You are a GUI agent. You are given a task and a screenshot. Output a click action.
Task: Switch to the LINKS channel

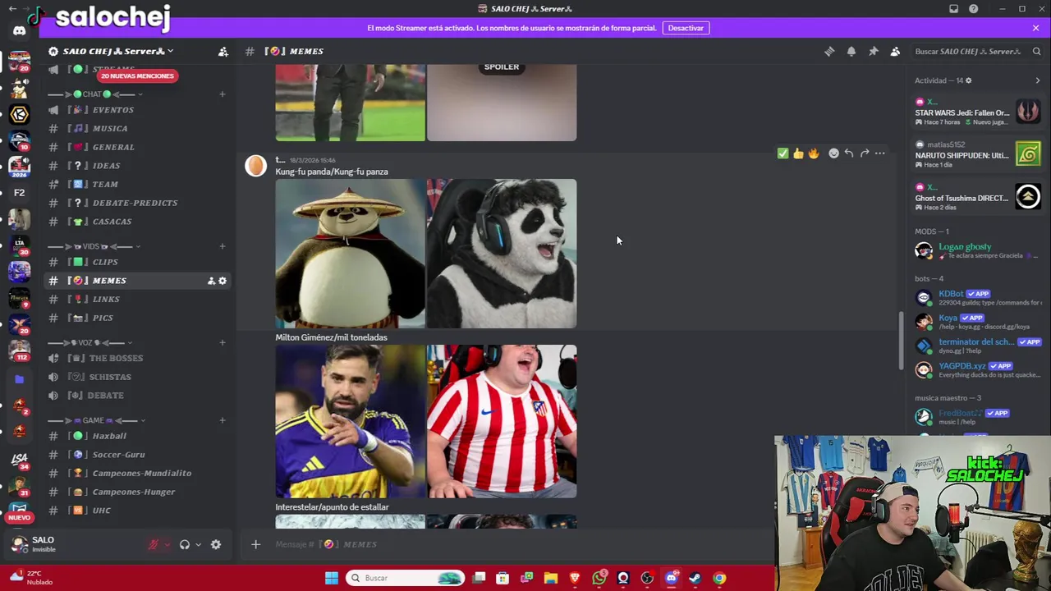point(136,299)
